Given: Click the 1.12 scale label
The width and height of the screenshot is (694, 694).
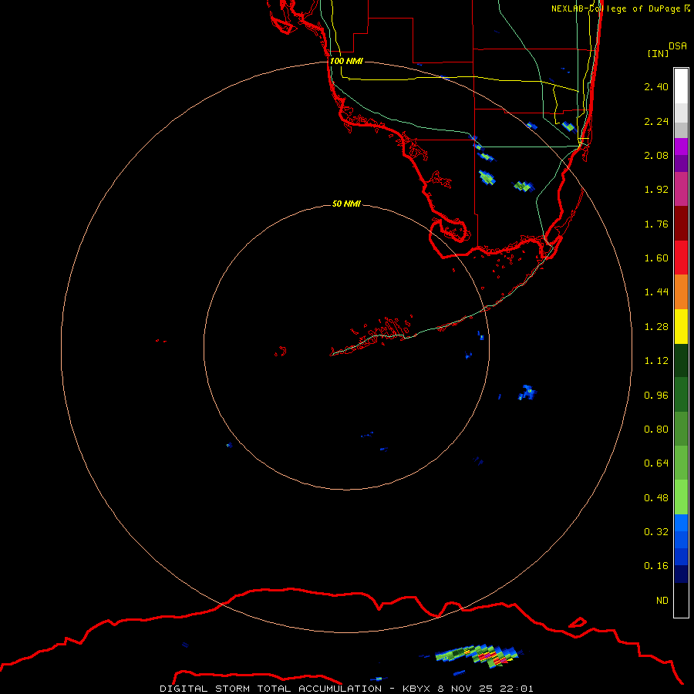Looking at the screenshot, I should (x=656, y=361).
